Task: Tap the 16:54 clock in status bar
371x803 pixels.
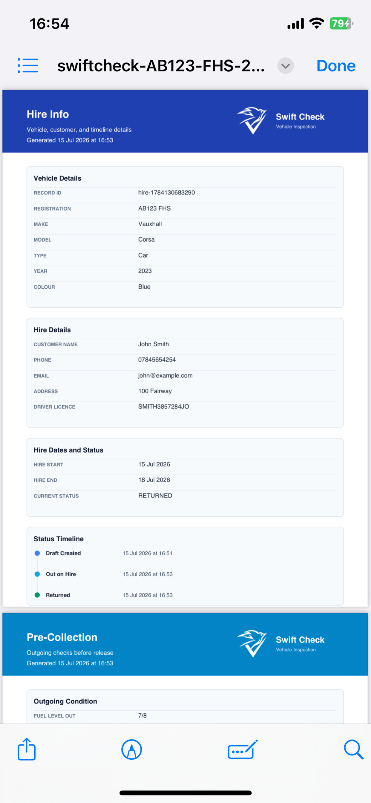Action: [x=49, y=24]
